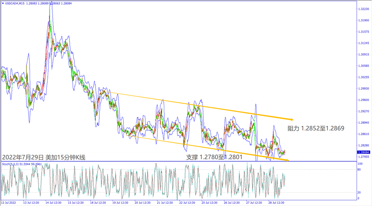
Task: Select the resistance label 阻力 1.2852至1.2869
Action: pos(316,128)
